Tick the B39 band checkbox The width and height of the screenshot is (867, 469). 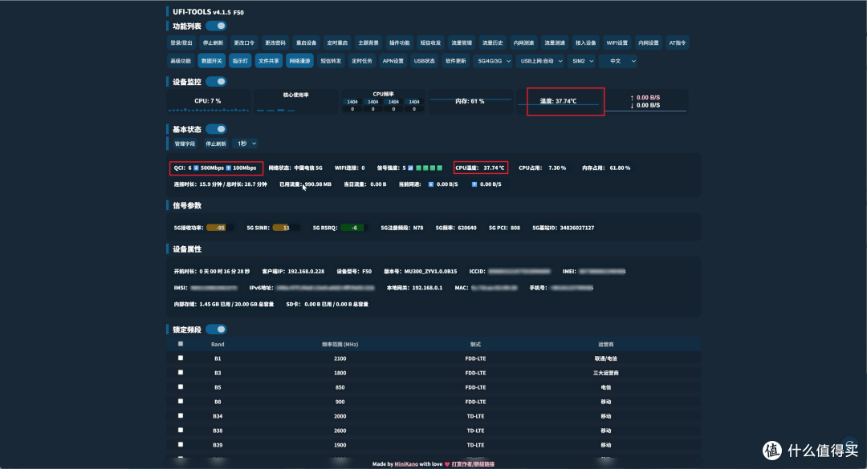tap(181, 444)
